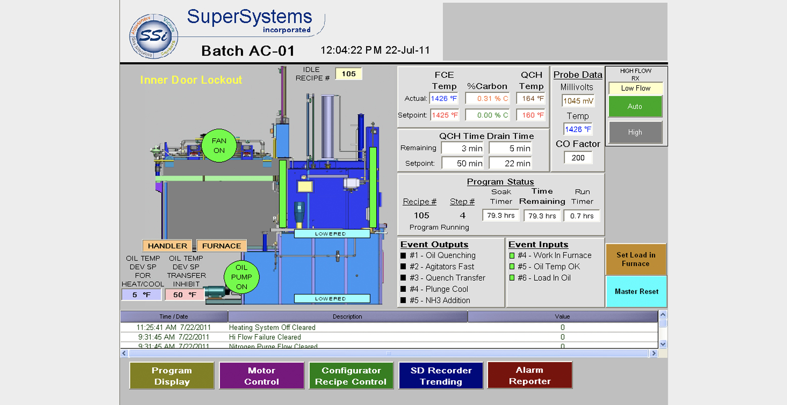
Task: Click the alarm list scroll-up arrow
Action: (663, 315)
